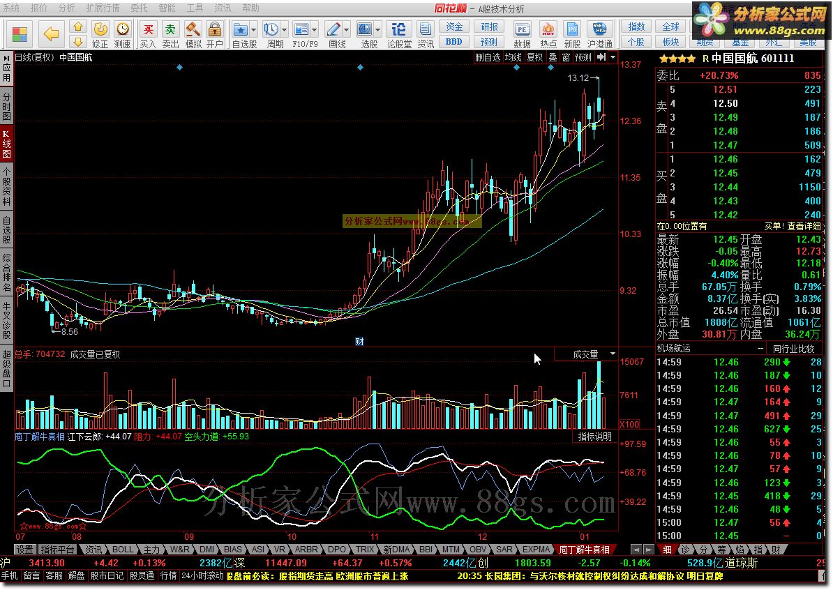The width and height of the screenshot is (833, 590).
Task: Click the 开户 account opening lock icon
Action: pyautogui.click(x=215, y=34)
